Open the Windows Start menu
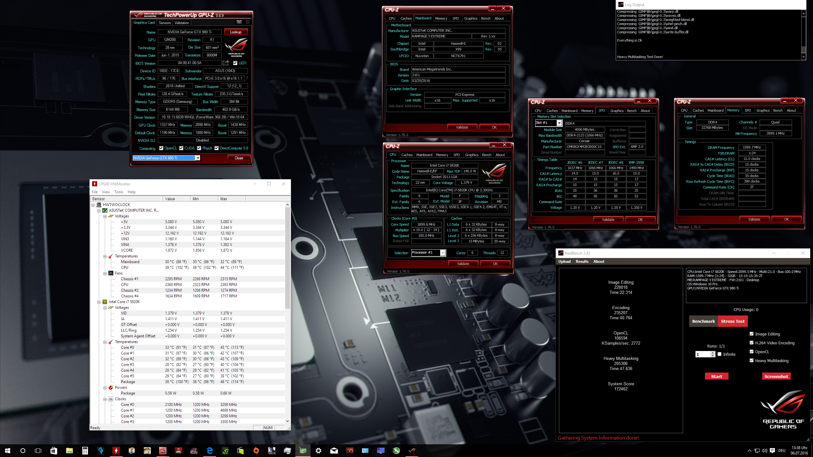Screen dimensions: 813x457 coord(8,450)
